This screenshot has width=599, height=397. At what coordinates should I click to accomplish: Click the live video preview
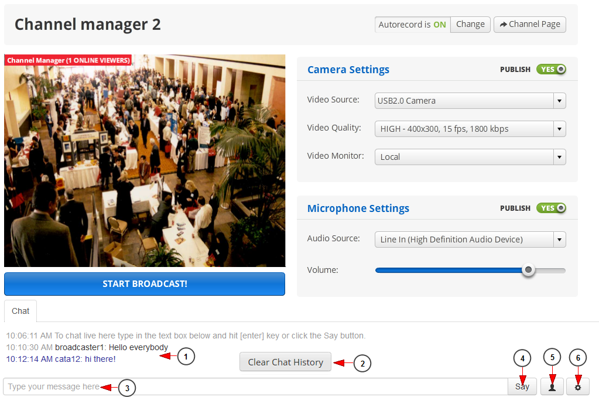(145, 161)
